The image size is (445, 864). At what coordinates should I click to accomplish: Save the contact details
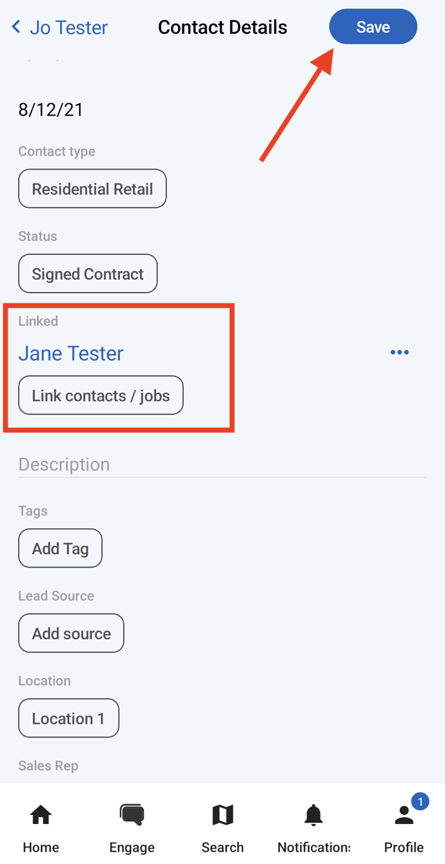tap(373, 26)
